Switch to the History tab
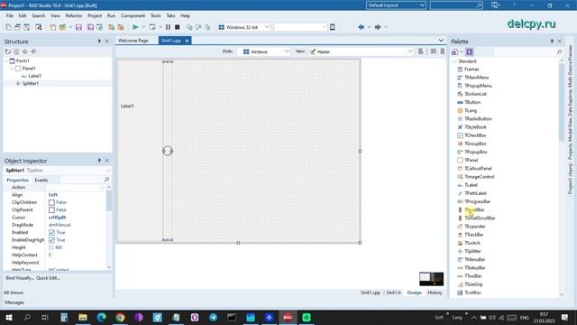 pos(435,292)
